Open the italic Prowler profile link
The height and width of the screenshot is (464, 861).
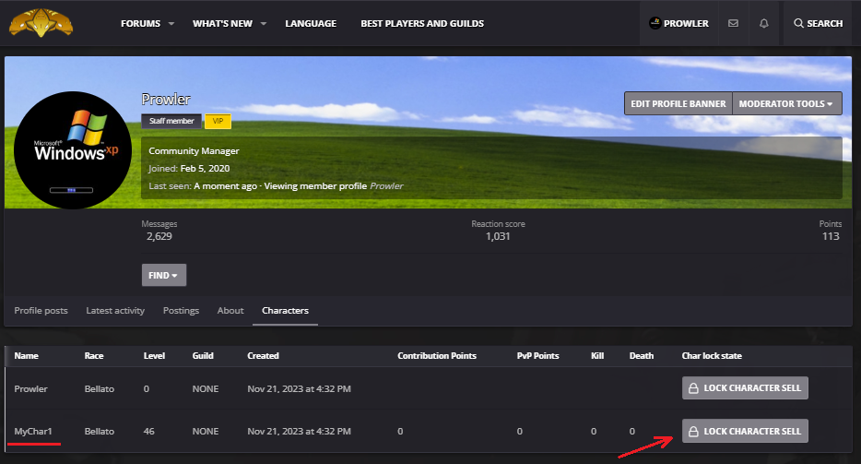tap(386, 185)
